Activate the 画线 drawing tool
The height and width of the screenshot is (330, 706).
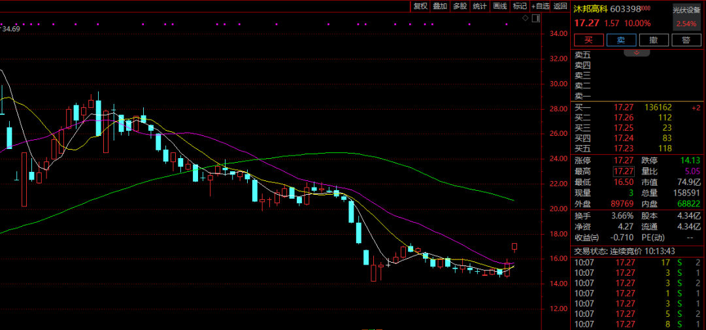(x=500, y=6)
